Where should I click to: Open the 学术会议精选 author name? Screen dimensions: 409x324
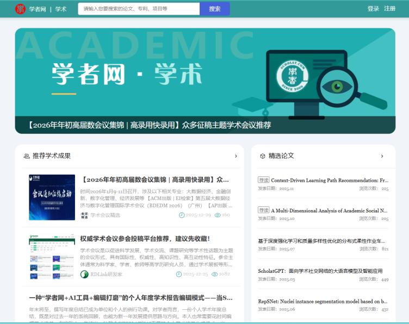point(105,215)
